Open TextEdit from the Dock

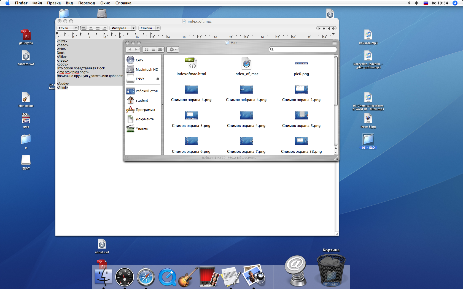231,277
